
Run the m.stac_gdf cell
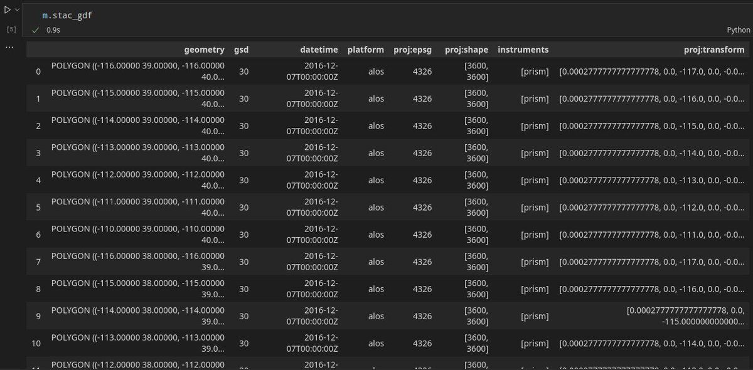8,9
